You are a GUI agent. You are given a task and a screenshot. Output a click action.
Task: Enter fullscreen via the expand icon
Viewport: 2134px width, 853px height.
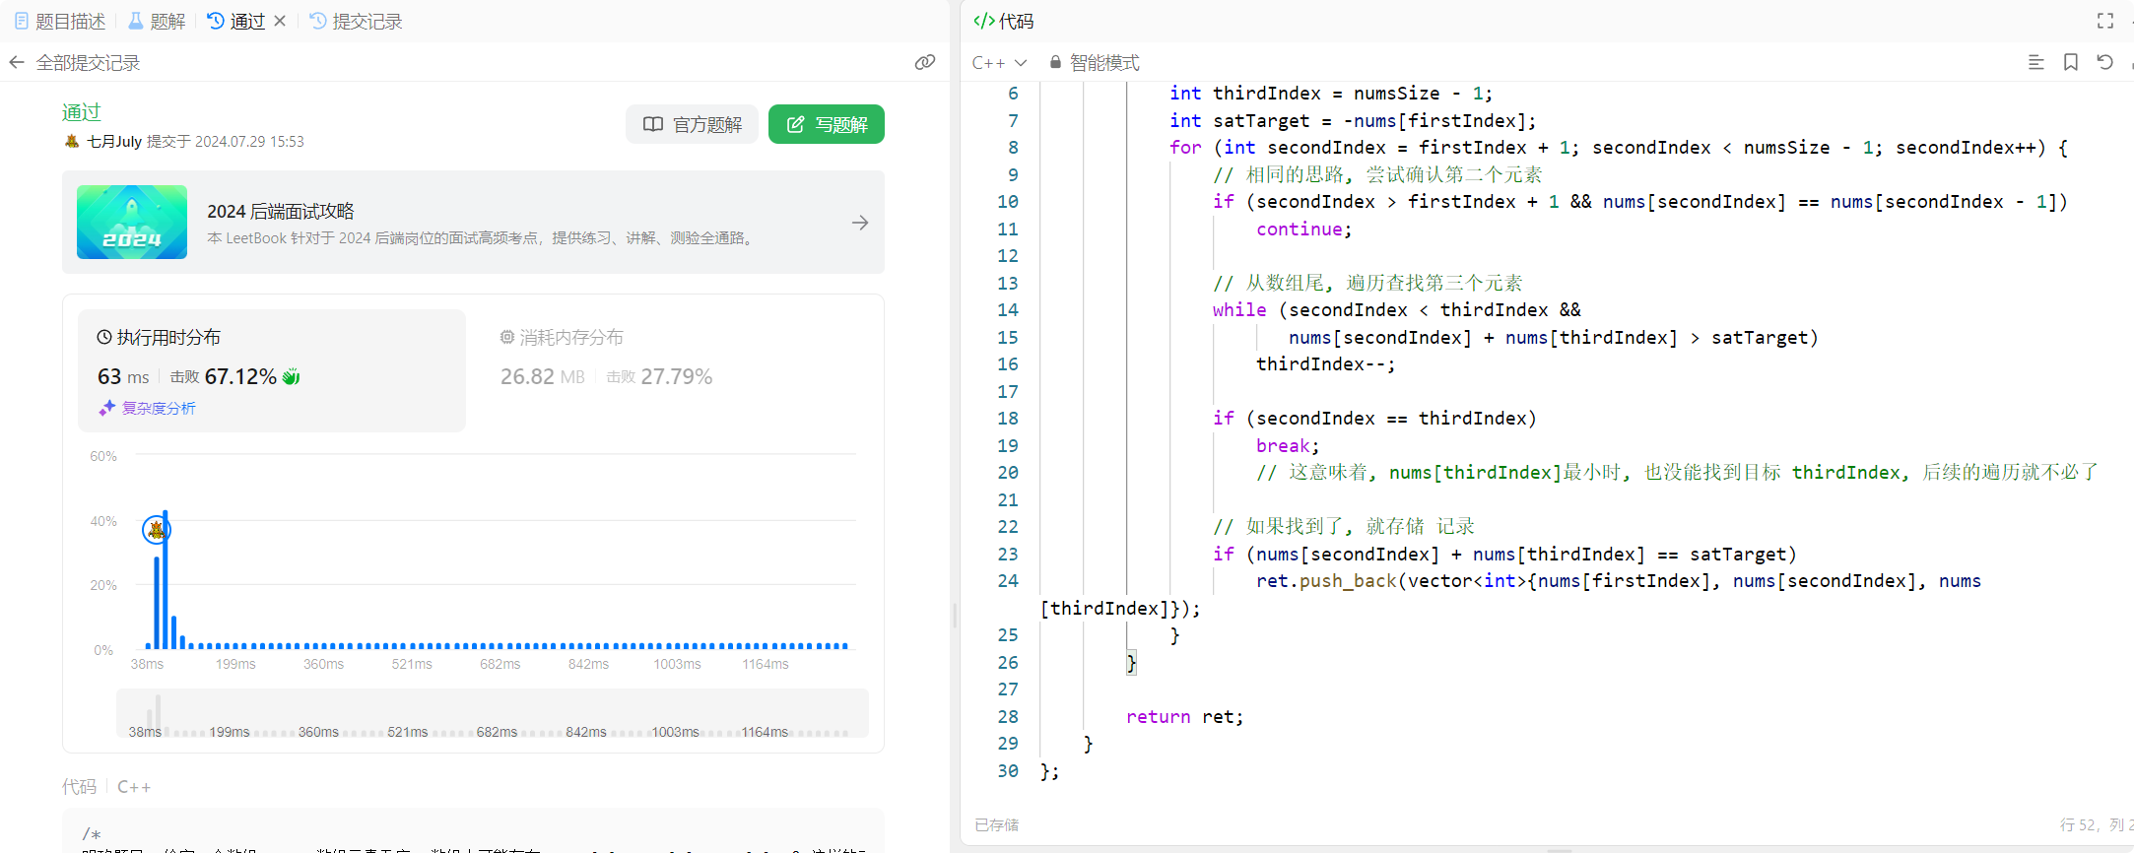[x=2105, y=21]
